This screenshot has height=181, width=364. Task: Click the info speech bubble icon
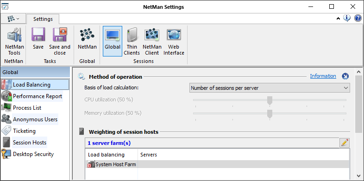(x=347, y=18)
